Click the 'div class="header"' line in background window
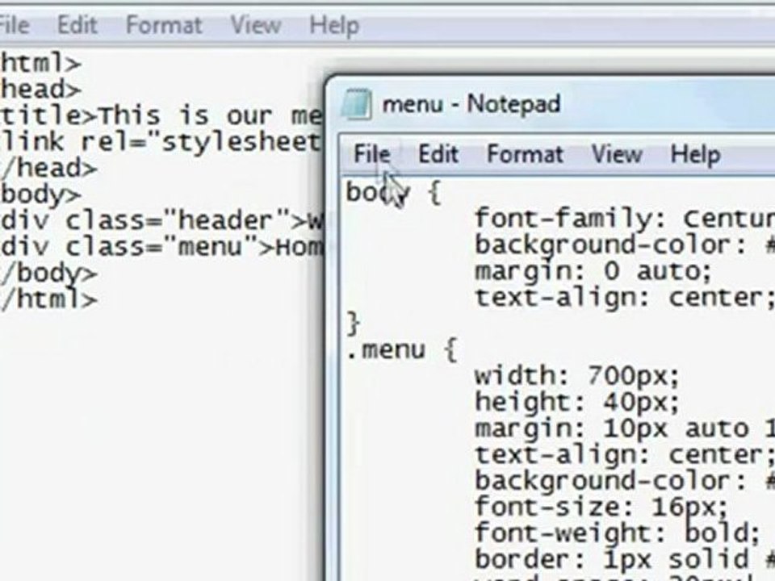This screenshot has width=775, height=581. (x=161, y=219)
